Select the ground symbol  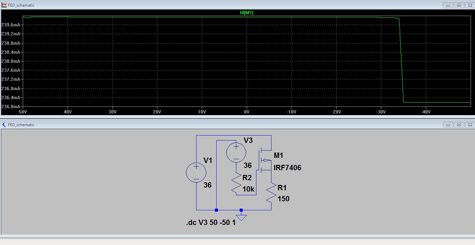(241, 217)
